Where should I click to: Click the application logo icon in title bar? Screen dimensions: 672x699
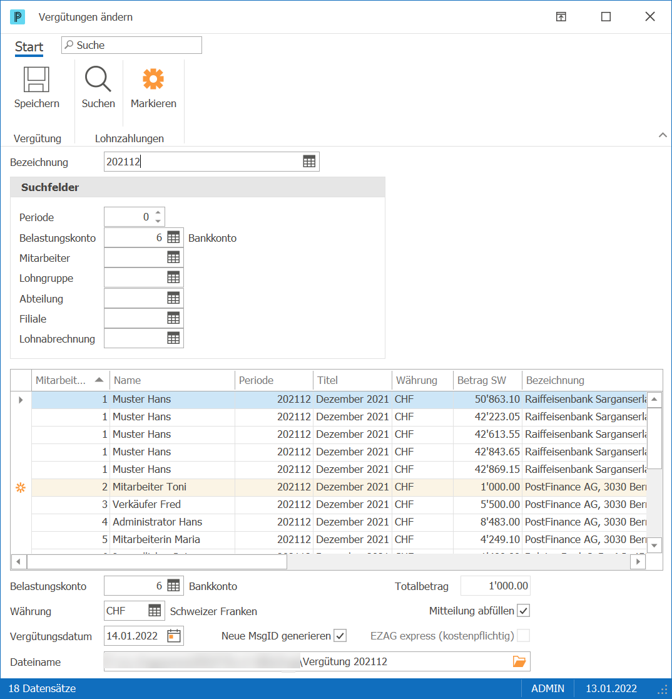click(18, 17)
